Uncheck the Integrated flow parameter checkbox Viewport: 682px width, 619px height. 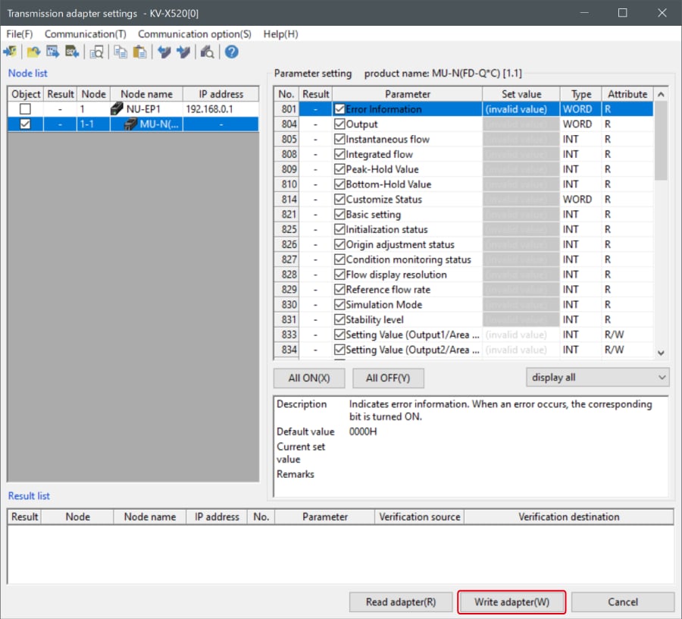coord(339,154)
